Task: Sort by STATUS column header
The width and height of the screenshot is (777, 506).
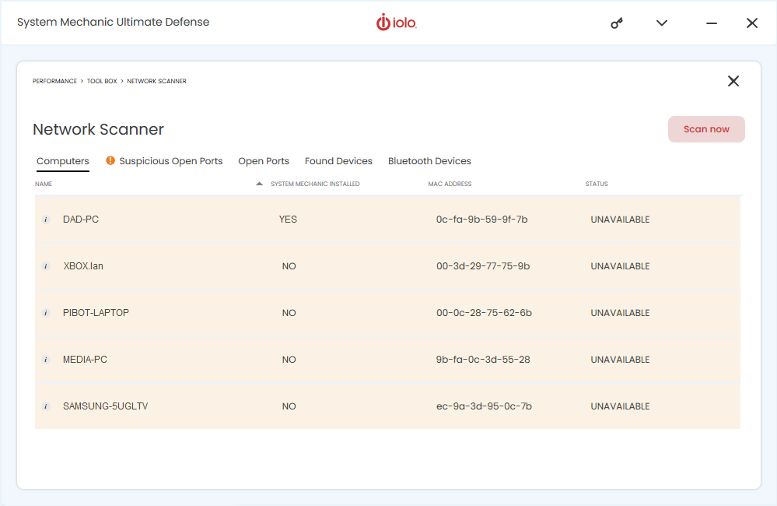Action: coord(597,184)
